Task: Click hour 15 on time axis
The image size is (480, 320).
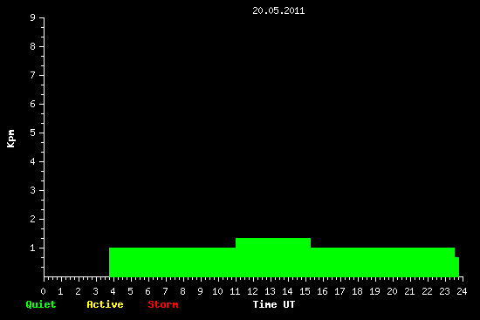Action: [305, 291]
